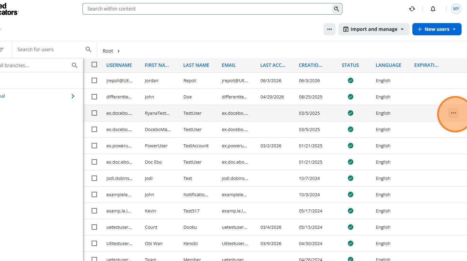Click the magnifier icon in content search
This screenshot has width=467, height=261.
point(336,9)
